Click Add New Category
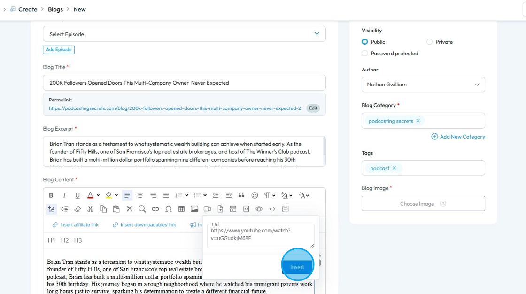Viewport: 526px width, 294px height. click(x=458, y=137)
